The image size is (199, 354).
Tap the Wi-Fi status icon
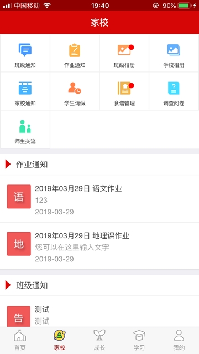(x=47, y=6)
